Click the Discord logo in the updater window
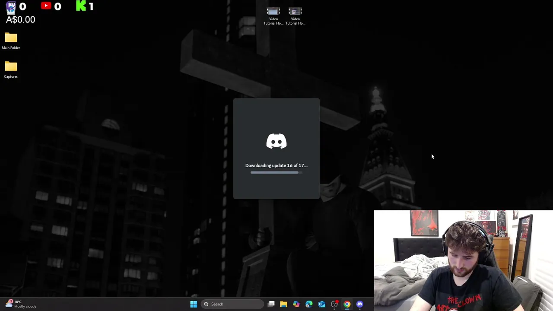This screenshot has height=311, width=553. (x=276, y=141)
